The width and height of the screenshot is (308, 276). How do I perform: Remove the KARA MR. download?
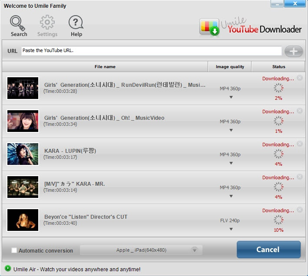click(300, 177)
